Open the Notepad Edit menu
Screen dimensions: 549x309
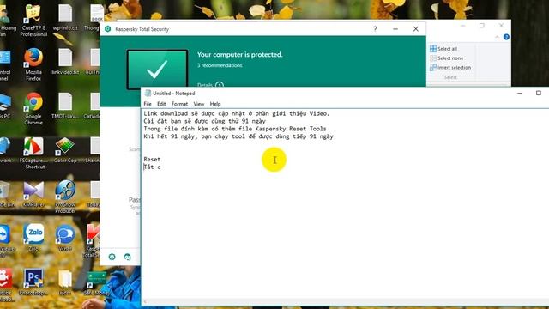[161, 104]
